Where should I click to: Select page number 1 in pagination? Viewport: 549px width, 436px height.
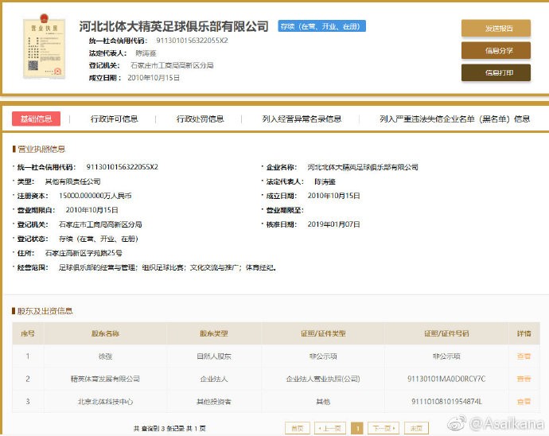click(x=357, y=427)
